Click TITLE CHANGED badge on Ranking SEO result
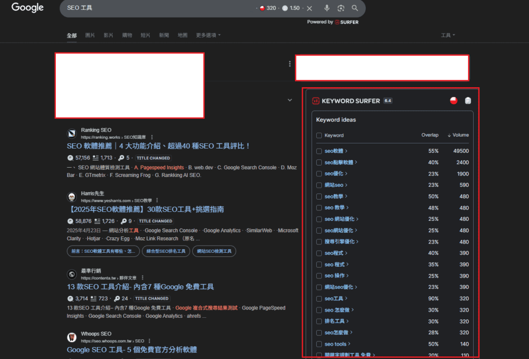The width and height of the screenshot is (529, 359). pos(153,158)
